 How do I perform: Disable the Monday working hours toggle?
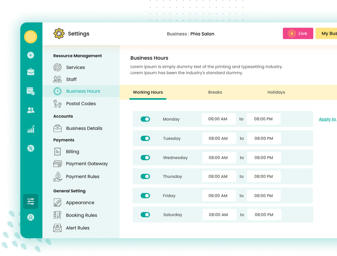click(x=145, y=119)
